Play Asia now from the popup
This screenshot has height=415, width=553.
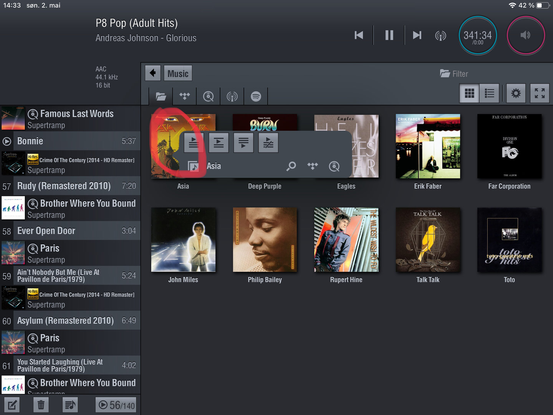pos(194,143)
